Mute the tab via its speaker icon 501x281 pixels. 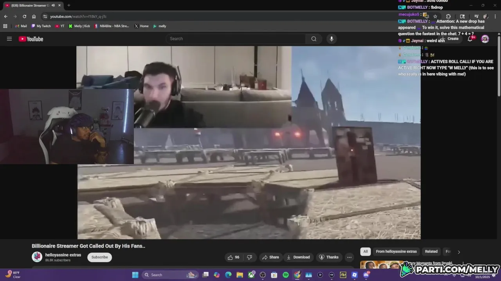[x=53, y=5]
